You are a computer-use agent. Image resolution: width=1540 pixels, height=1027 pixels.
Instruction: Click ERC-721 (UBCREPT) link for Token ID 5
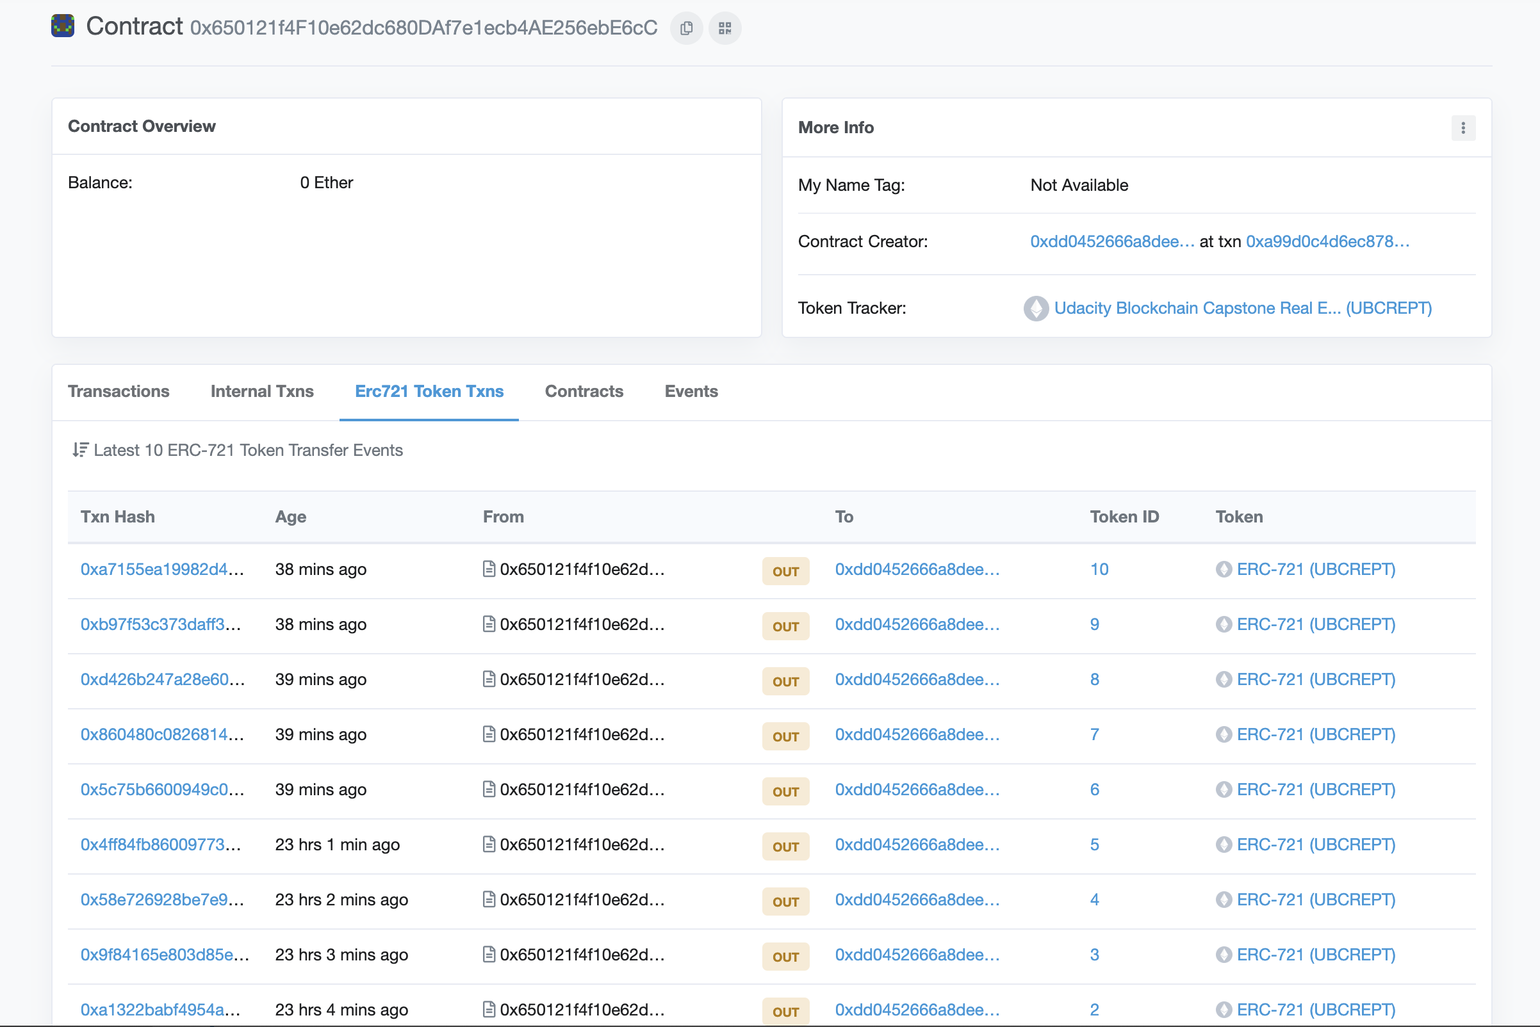click(1315, 845)
